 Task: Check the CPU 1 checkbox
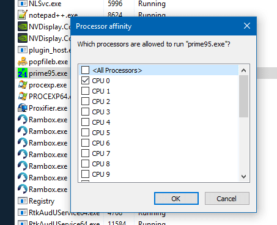click(x=85, y=91)
